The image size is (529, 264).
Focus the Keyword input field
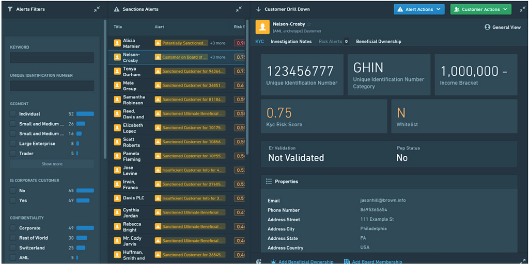[x=52, y=58]
